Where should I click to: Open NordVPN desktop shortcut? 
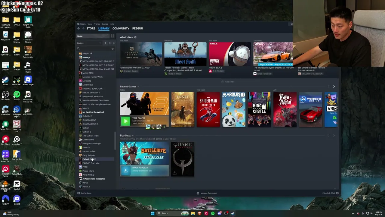coord(5,200)
